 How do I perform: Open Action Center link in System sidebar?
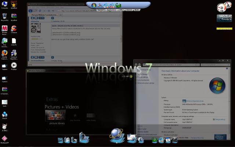click(142, 129)
